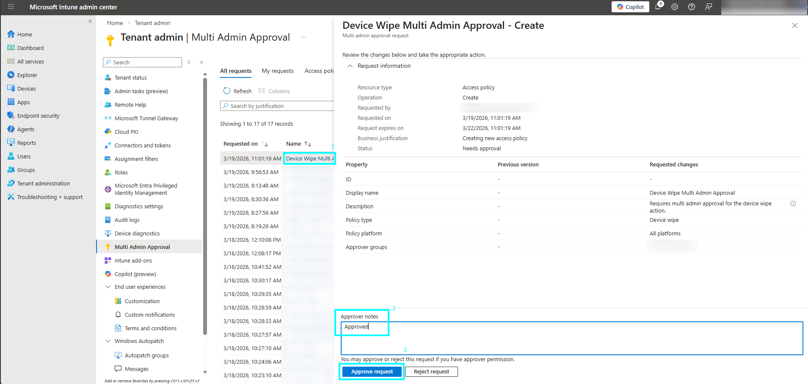The height and width of the screenshot is (384, 808).
Task: Open the app launcher waffle icon
Action: pyautogui.click(x=11, y=7)
